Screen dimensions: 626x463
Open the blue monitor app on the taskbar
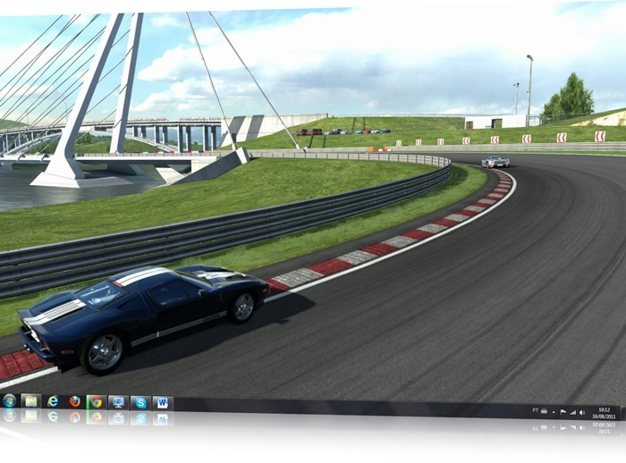coord(119,403)
